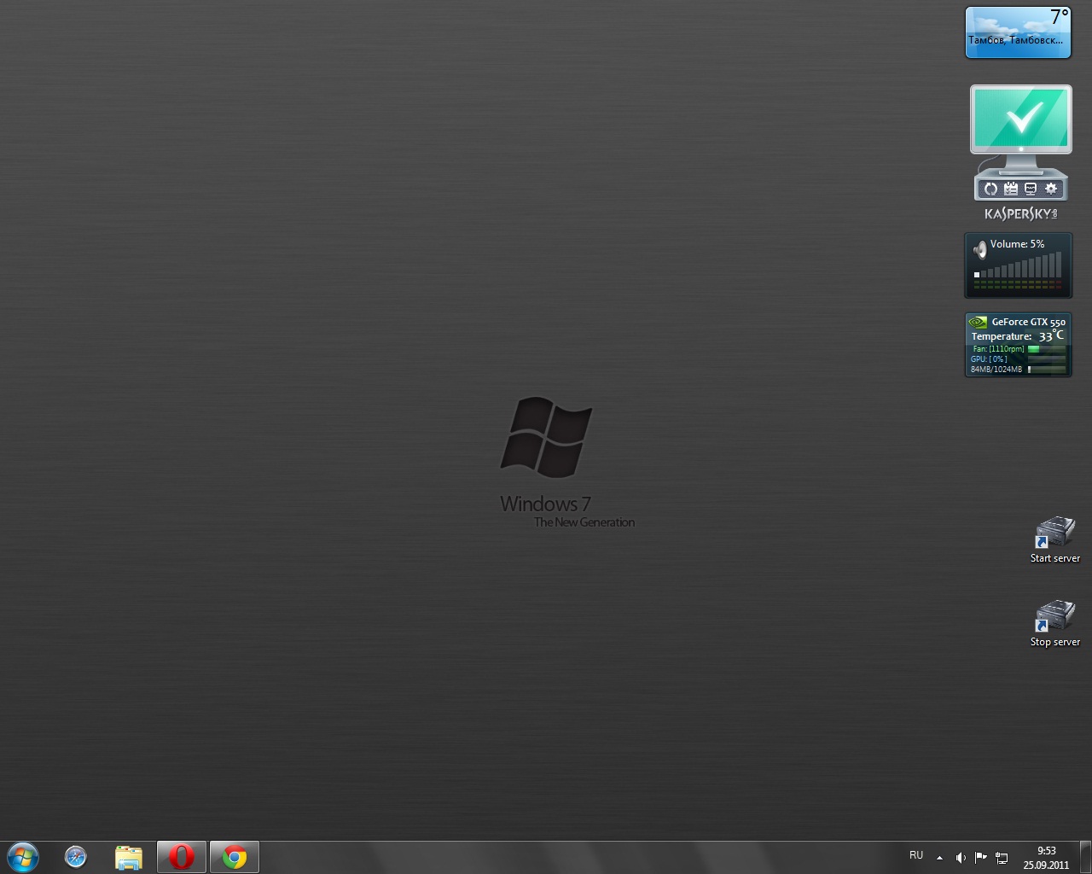Screen dimensions: 1092x874
Task: Click the clock showing 9:53
Action: (x=1046, y=857)
